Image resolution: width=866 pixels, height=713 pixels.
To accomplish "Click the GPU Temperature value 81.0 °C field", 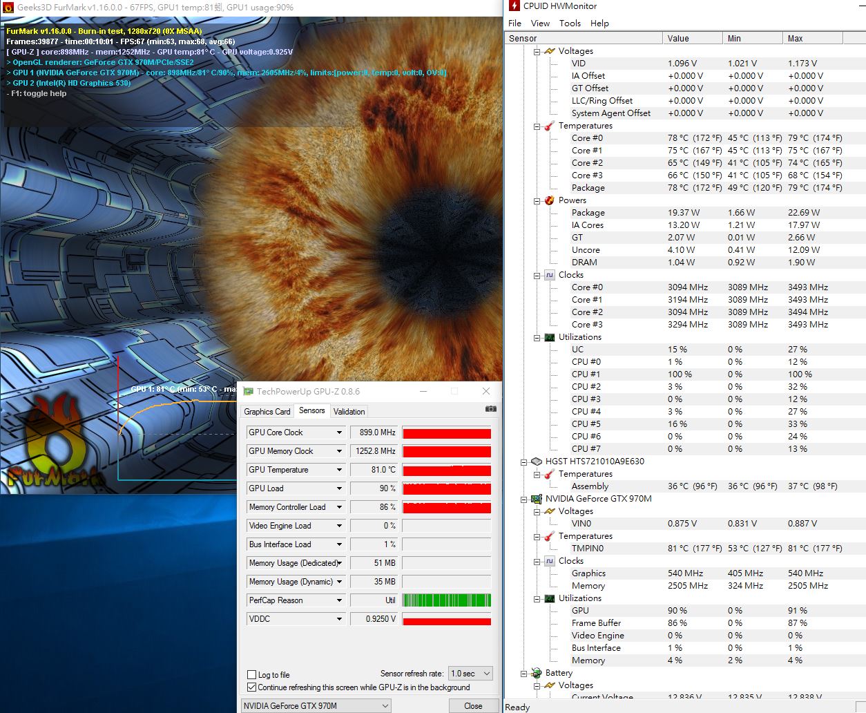I will pos(374,470).
